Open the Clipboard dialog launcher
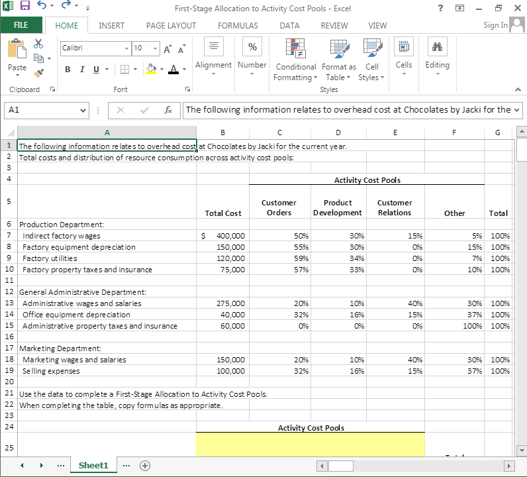 pos(52,89)
